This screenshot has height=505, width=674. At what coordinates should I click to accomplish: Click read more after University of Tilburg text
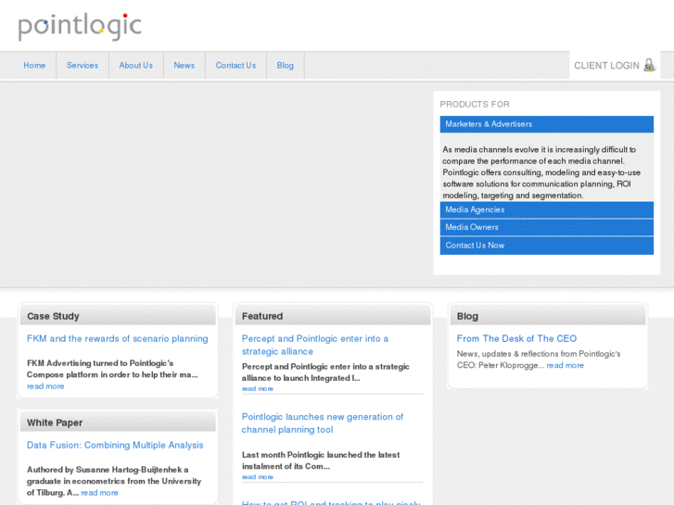(99, 493)
